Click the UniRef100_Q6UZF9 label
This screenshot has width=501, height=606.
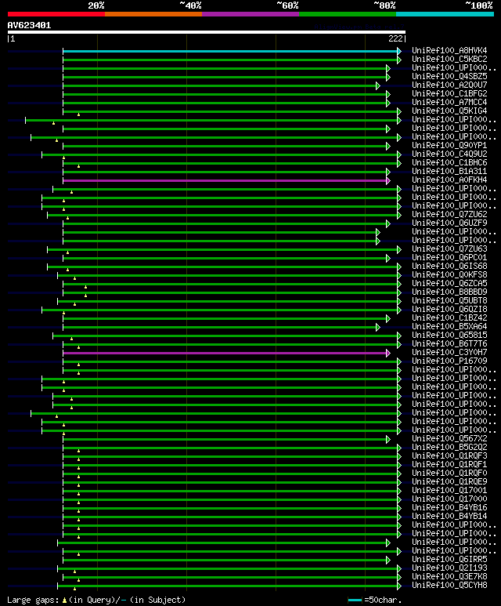[x=449, y=223]
